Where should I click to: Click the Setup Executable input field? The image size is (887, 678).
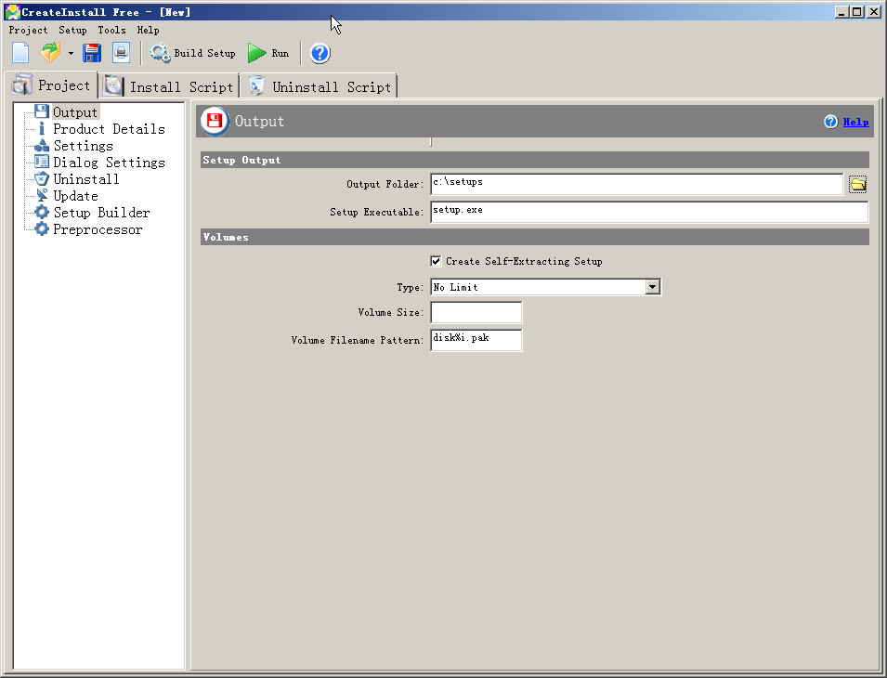649,212
